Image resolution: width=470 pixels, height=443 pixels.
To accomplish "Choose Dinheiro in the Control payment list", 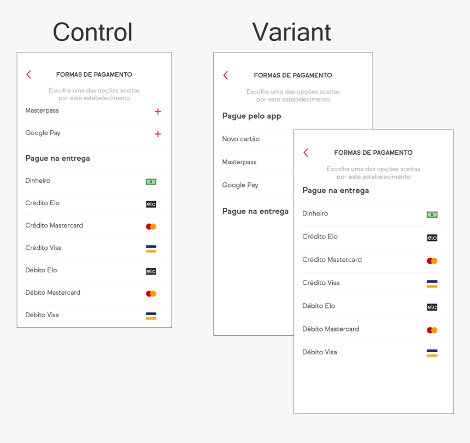I will 38,180.
